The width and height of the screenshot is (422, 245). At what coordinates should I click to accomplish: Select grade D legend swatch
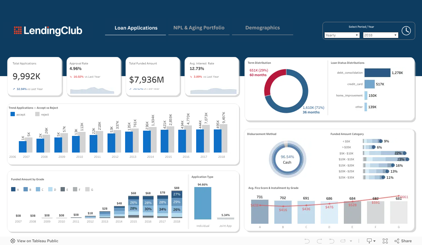(50, 189)
